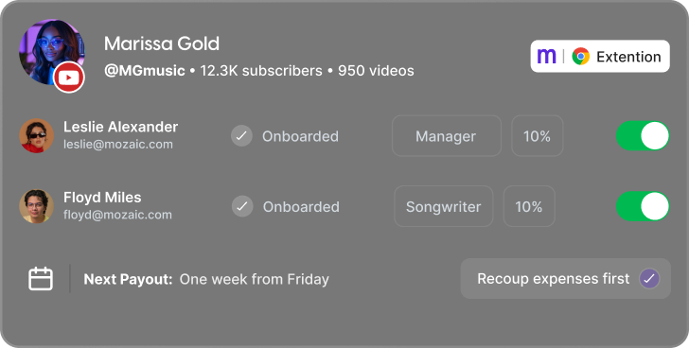Uncheck the Recoup expenses first checkbox
This screenshot has height=348, width=689.
click(x=649, y=279)
